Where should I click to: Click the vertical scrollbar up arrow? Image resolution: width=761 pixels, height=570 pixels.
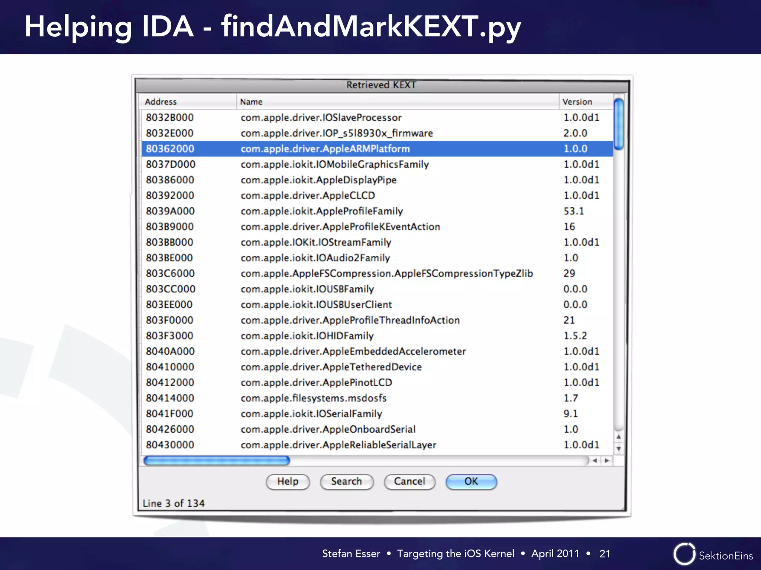click(619, 436)
